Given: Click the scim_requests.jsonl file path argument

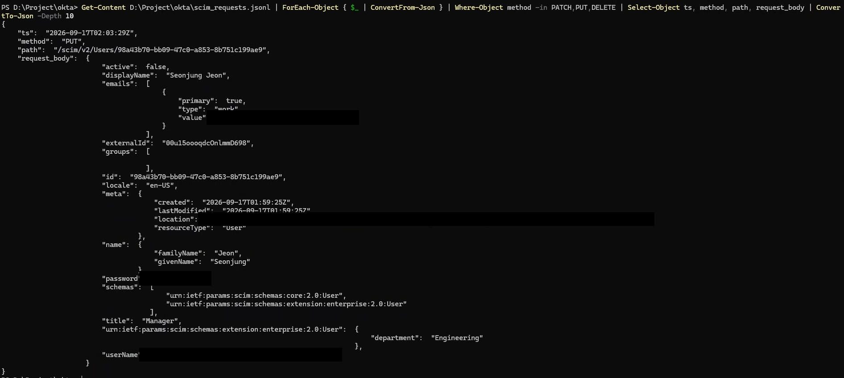Looking at the screenshot, I should tap(200, 8).
